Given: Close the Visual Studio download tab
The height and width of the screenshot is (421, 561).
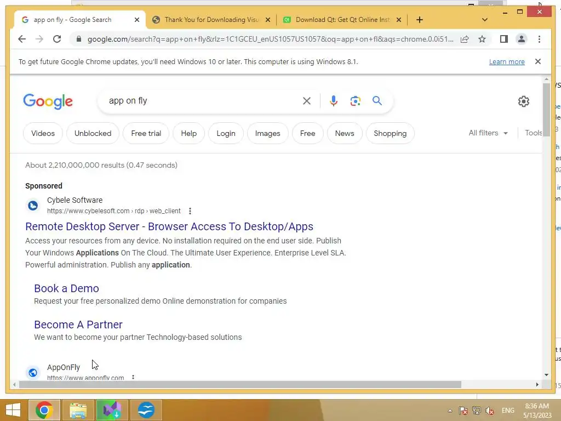Looking at the screenshot, I should coord(267,20).
